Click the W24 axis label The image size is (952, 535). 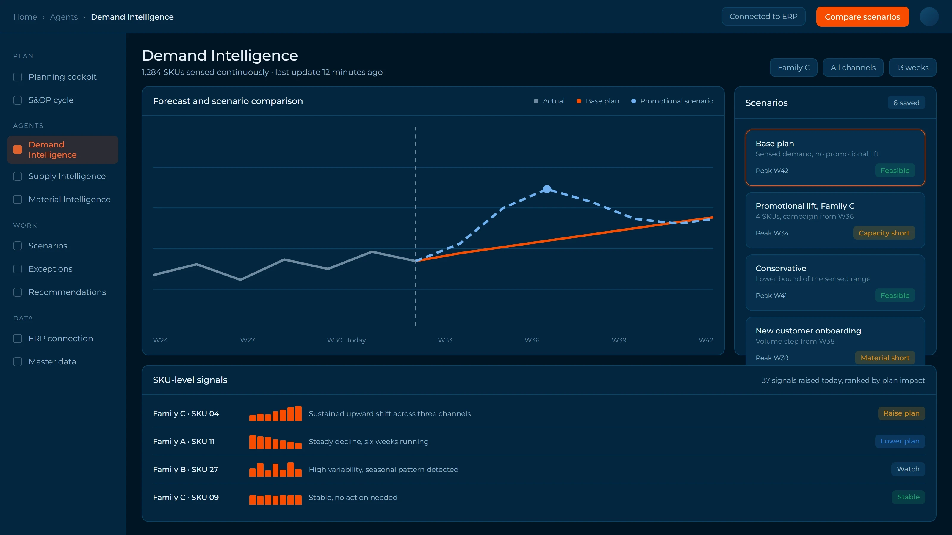160,340
